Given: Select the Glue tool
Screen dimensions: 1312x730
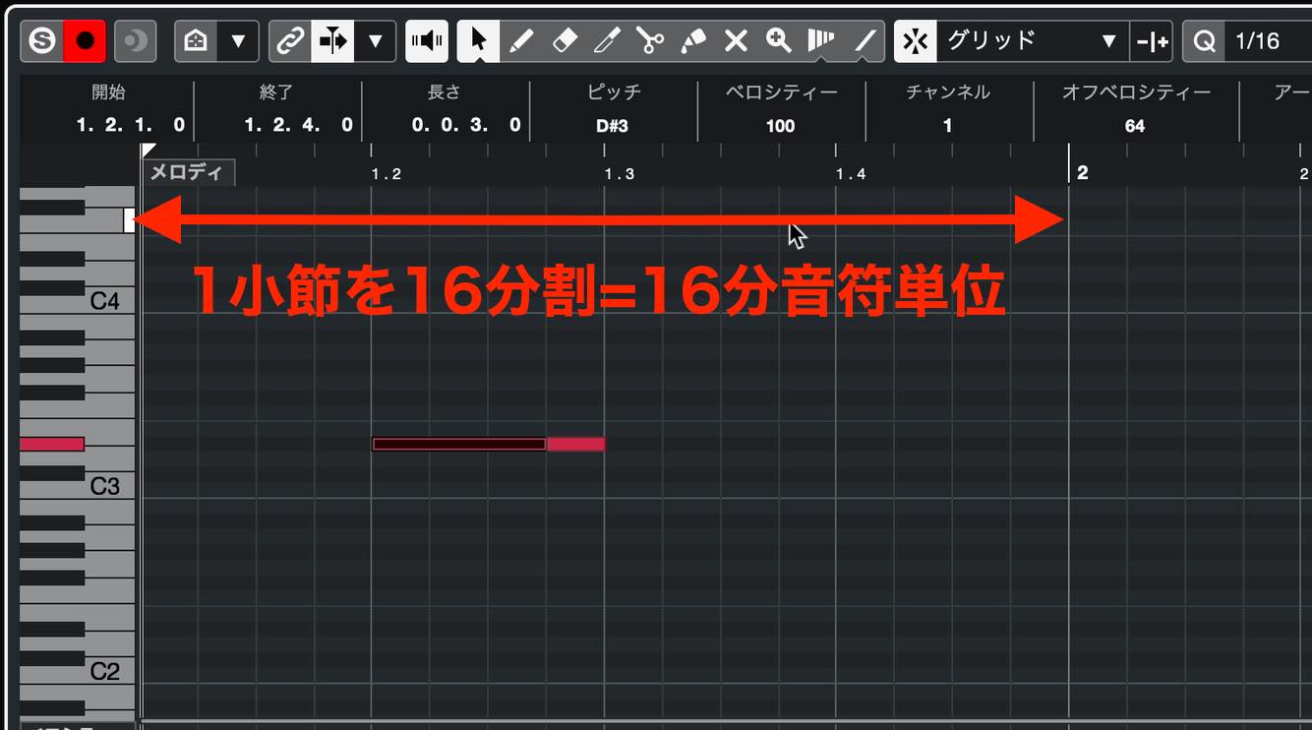Looking at the screenshot, I should point(693,41).
